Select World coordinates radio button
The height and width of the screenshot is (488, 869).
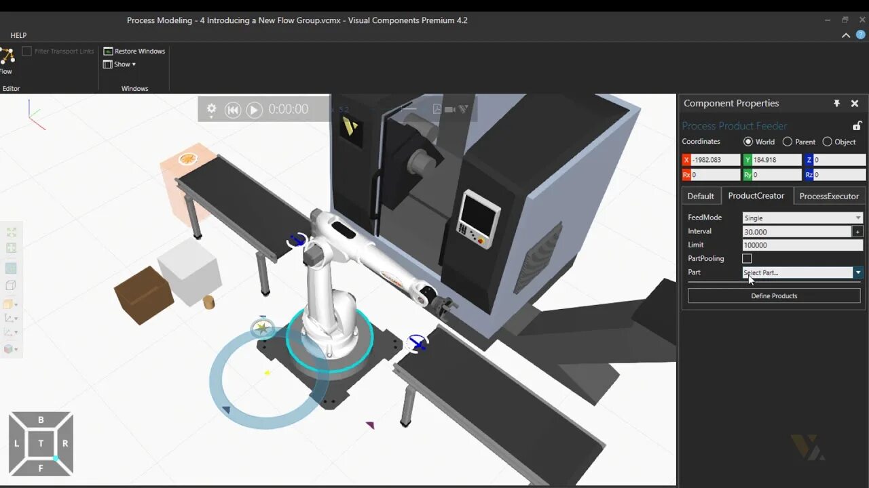(x=748, y=142)
